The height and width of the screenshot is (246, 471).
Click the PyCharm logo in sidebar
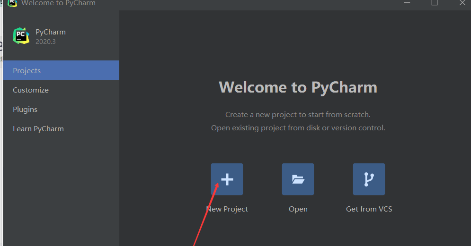click(x=21, y=36)
